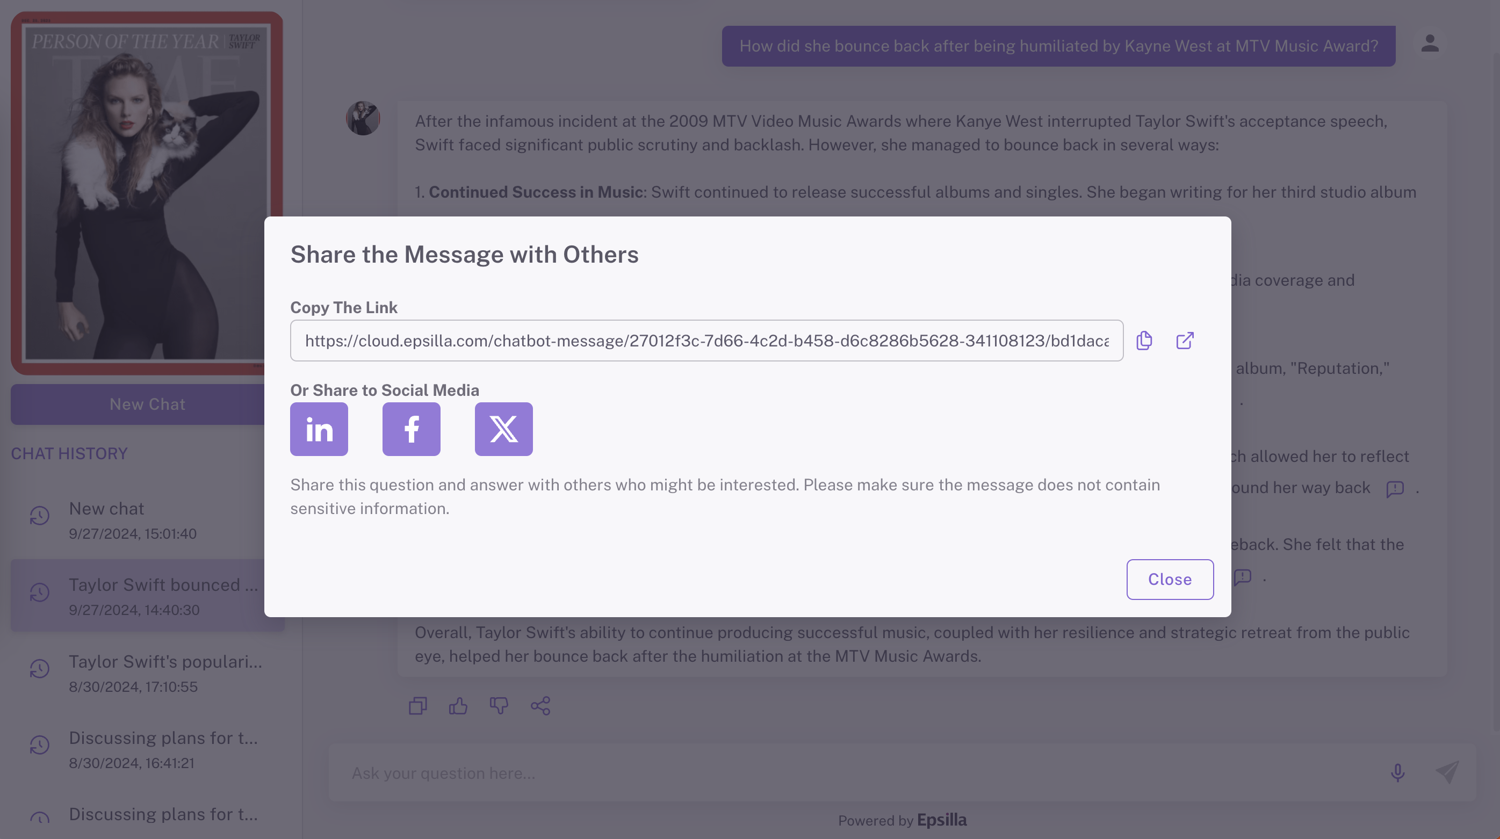Click the copy message icon below answer
Screen dimensions: 1500x839
pyautogui.click(x=417, y=706)
